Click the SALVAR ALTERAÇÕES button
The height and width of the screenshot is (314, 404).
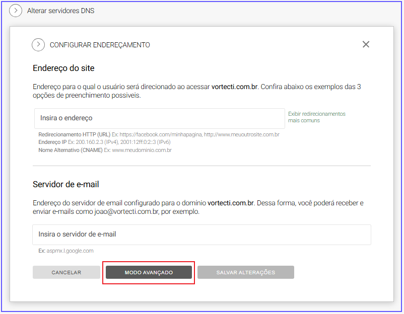[x=245, y=272]
